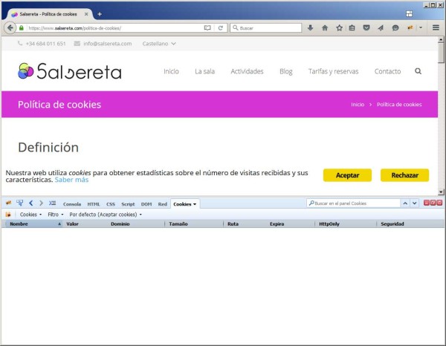Image resolution: width=446 pixels, height=346 pixels.
Task: Toggle the Firebug bug icon in toolbar
Action: tap(410, 27)
